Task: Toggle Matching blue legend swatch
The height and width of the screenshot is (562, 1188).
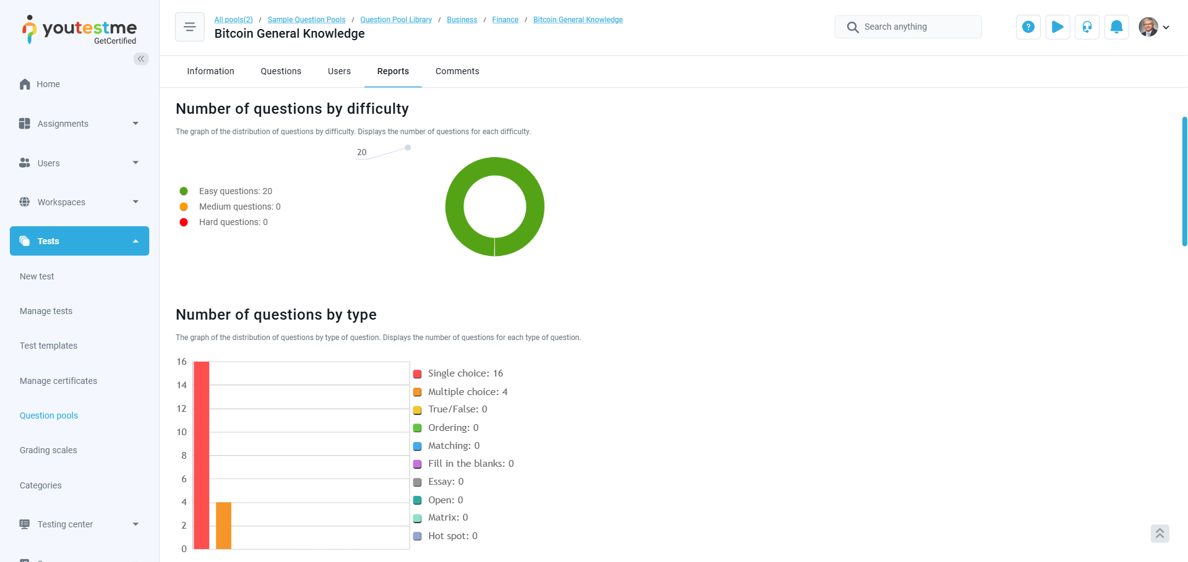Action: 418,446
